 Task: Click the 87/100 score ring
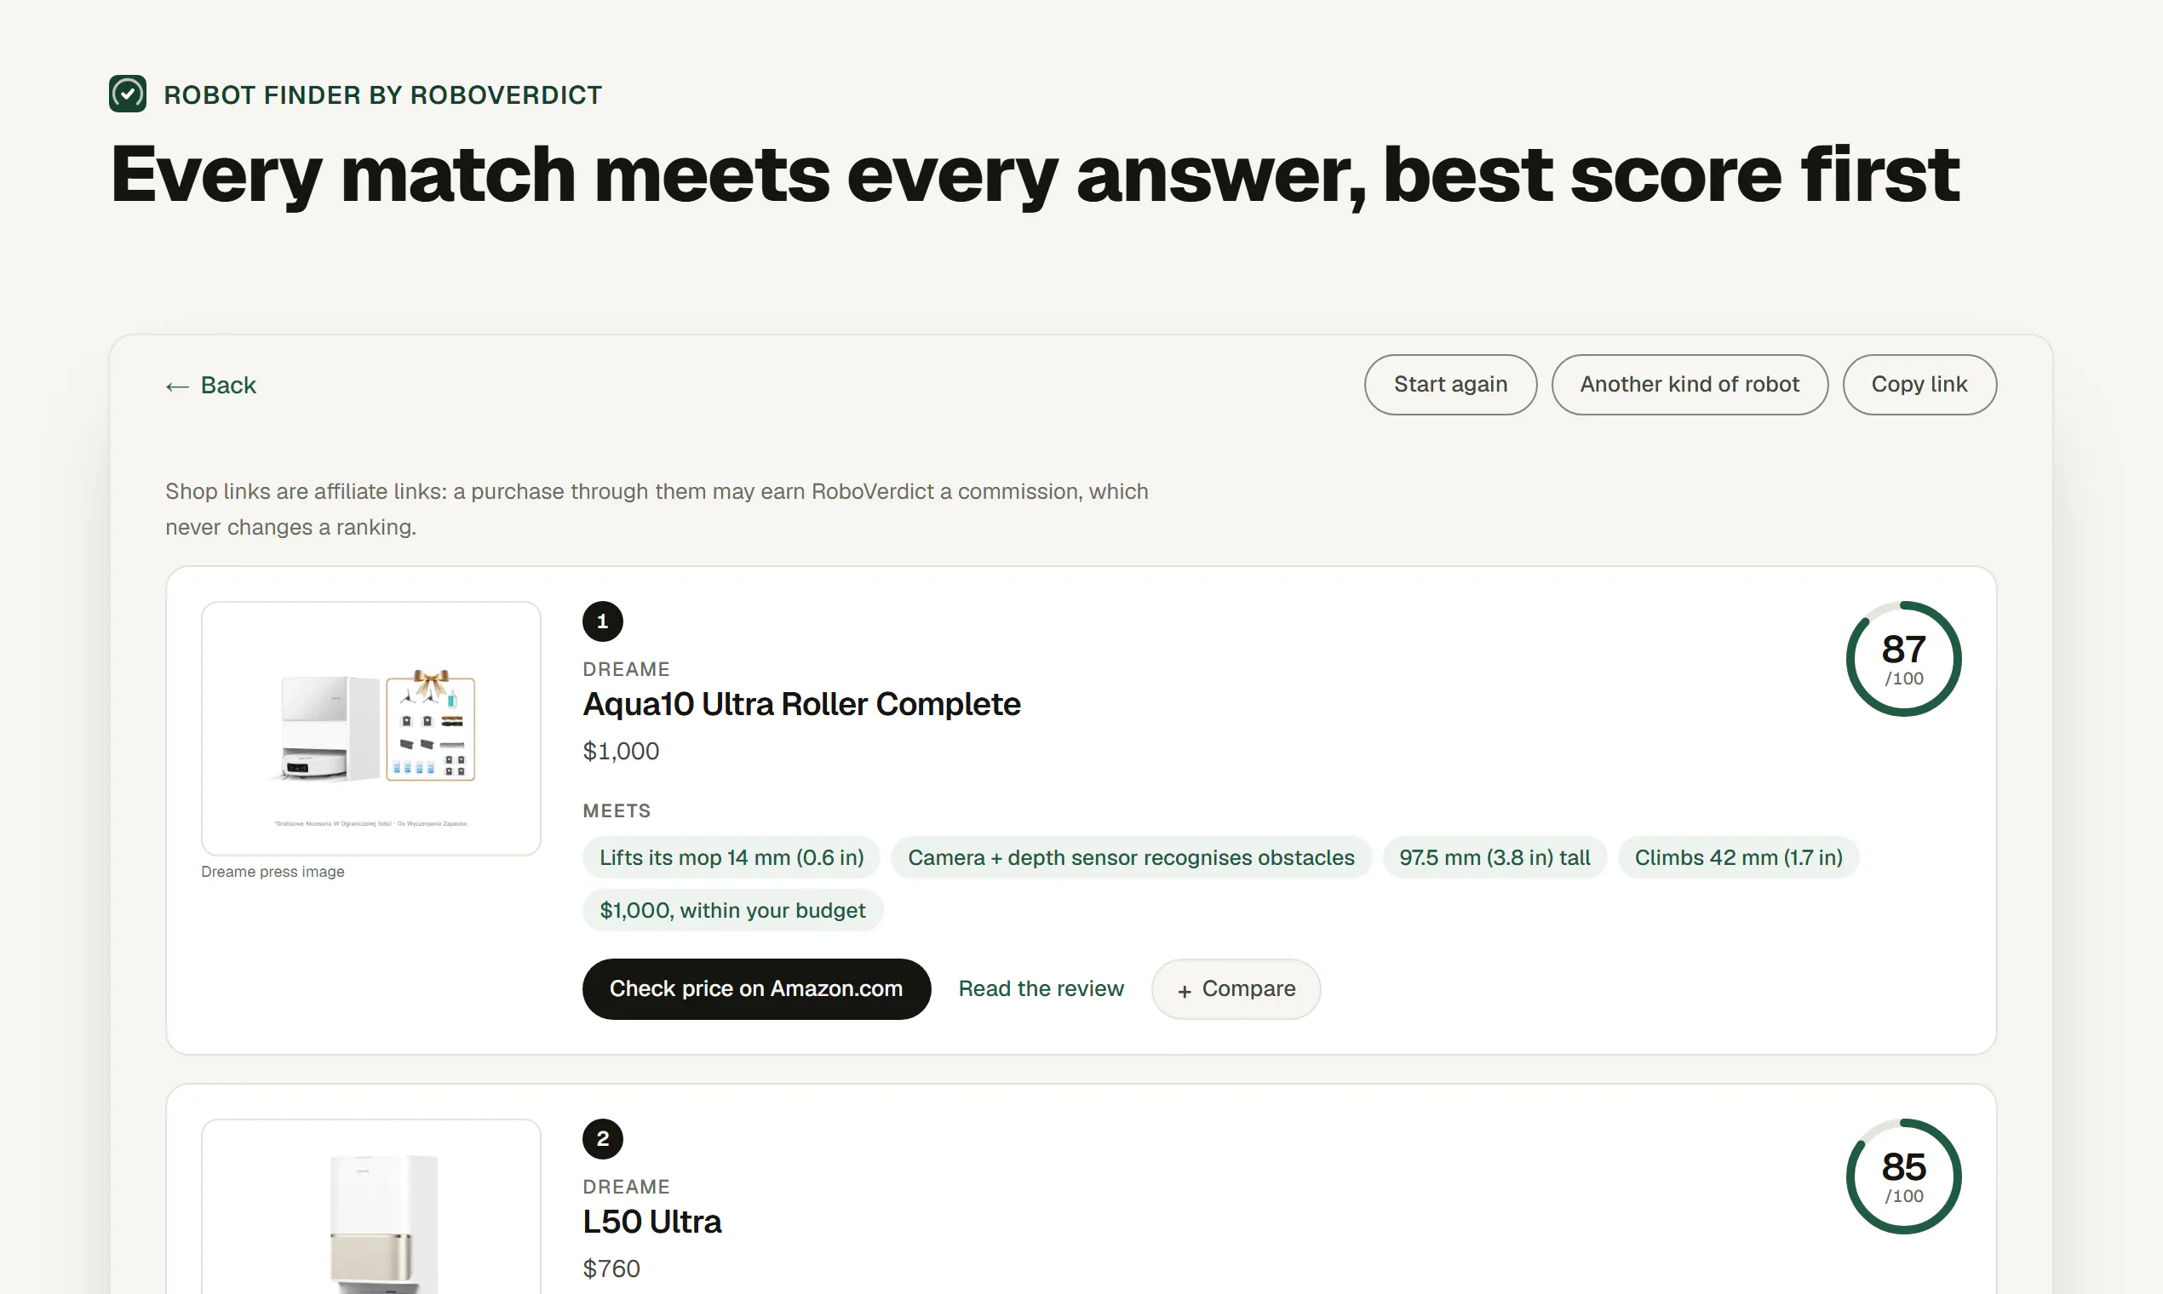click(1903, 659)
